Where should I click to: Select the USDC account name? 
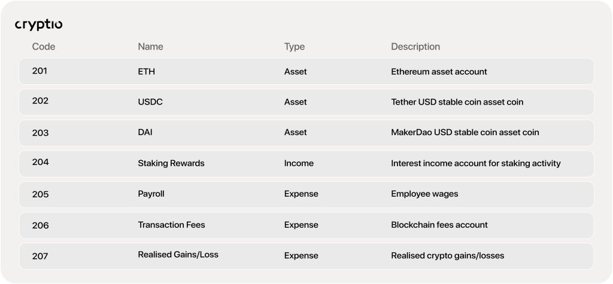[x=150, y=102]
